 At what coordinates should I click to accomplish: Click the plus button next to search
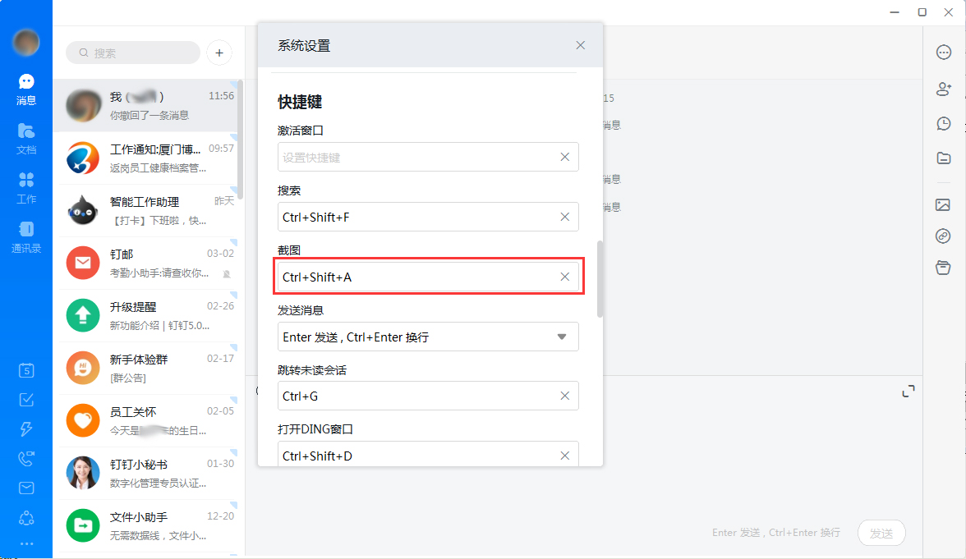click(x=218, y=53)
